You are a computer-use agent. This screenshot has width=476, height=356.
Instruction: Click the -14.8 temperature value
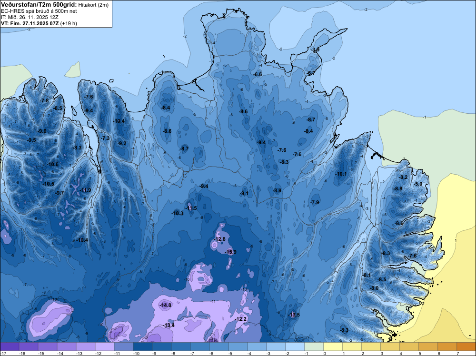pyautogui.click(x=166, y=306)
